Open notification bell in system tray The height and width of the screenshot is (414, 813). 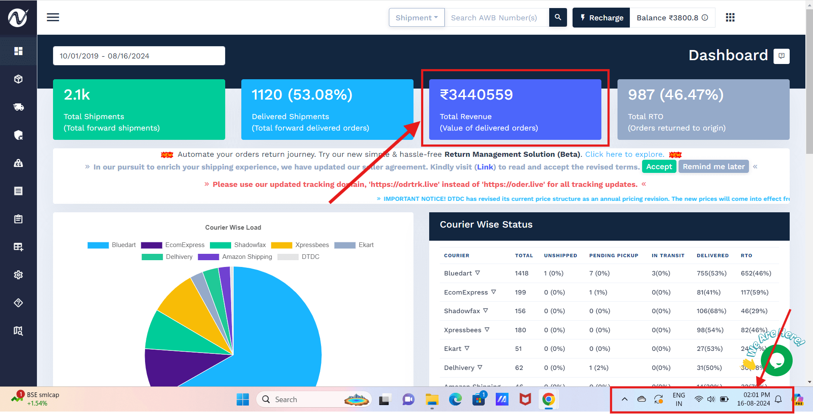778,399
